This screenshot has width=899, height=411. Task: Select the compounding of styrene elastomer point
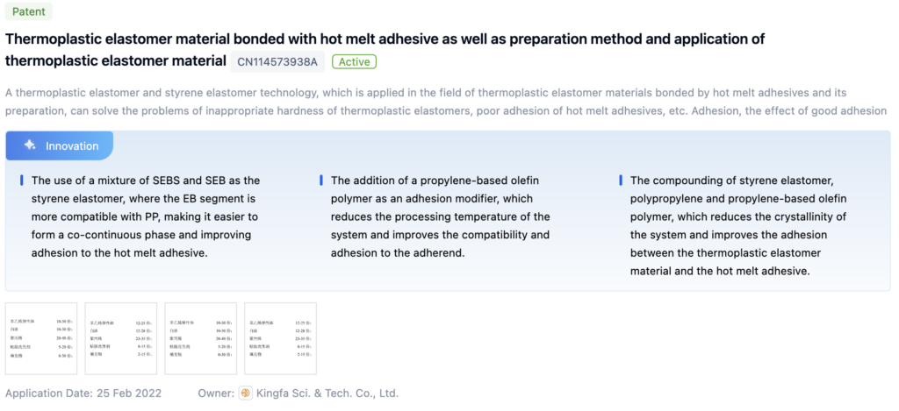pyautogui.click(x=738, y=225)
